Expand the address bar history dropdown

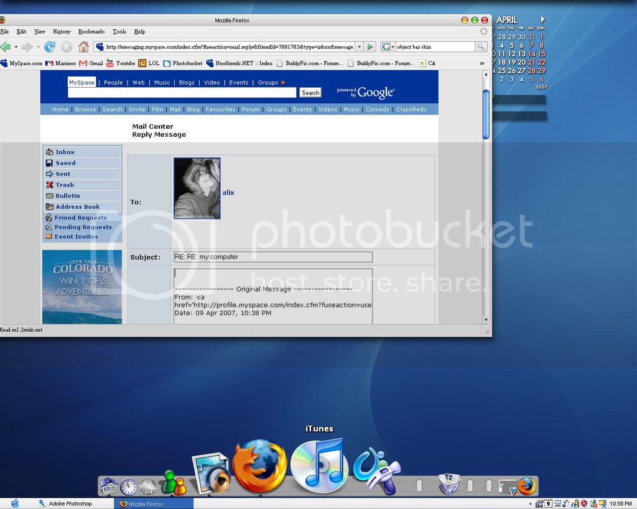359,47
